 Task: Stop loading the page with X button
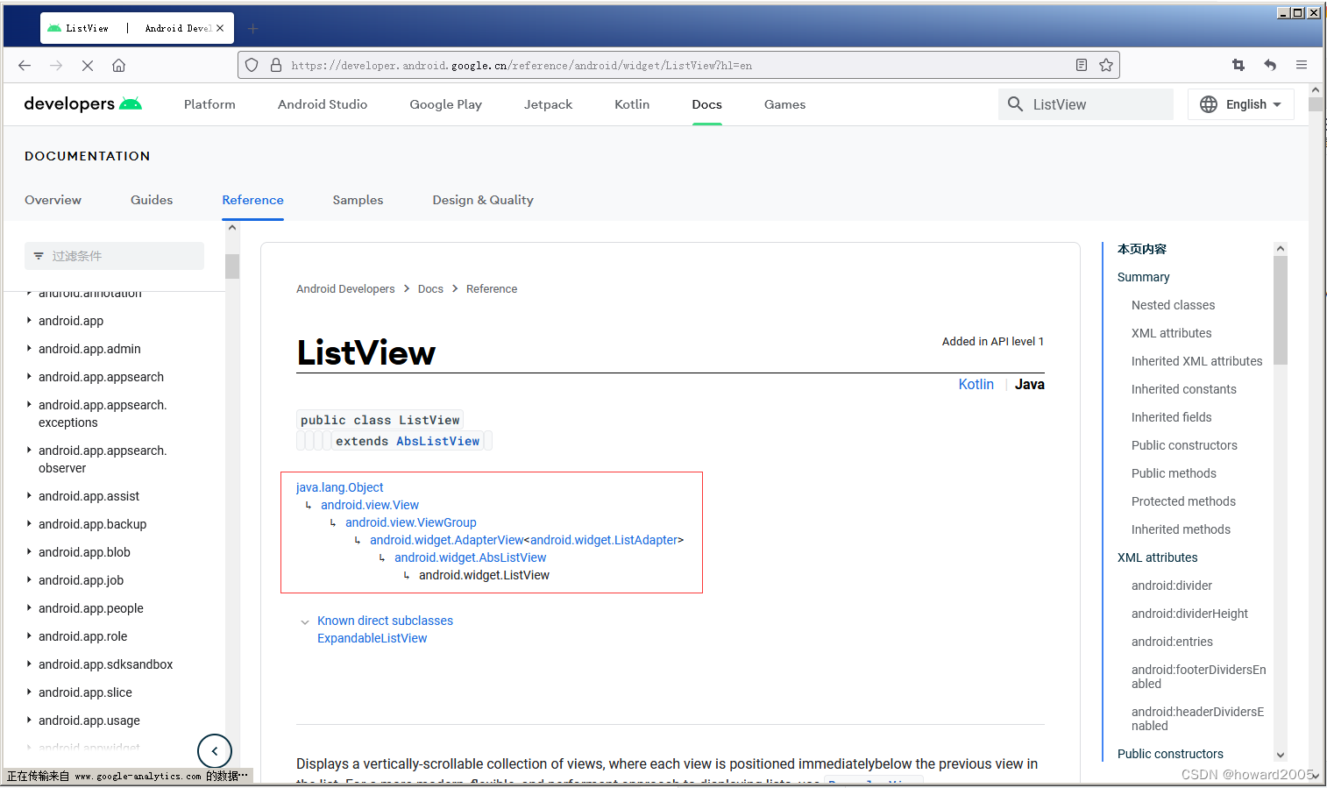click(88, 66)
